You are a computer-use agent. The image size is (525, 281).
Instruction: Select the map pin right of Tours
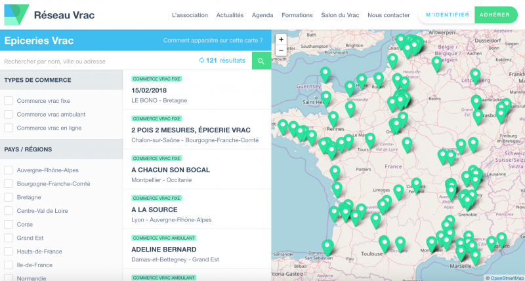tap(370, 140)
